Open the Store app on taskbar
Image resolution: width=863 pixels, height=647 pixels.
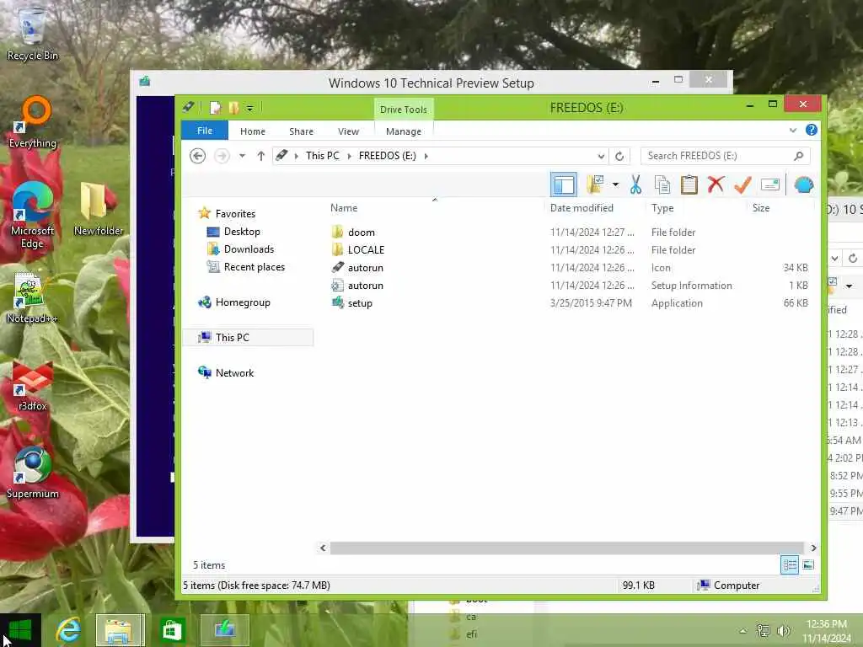pos(172,630)
